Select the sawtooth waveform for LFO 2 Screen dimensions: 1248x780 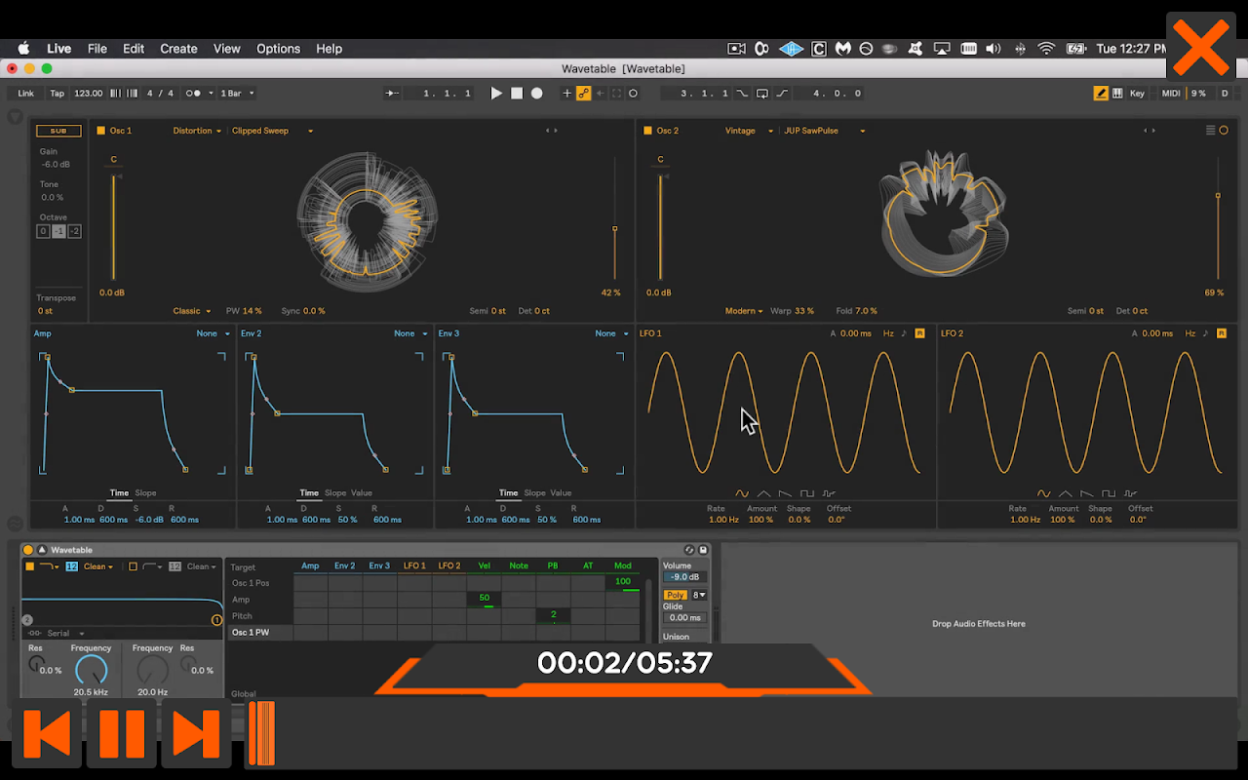point(1086,493)
